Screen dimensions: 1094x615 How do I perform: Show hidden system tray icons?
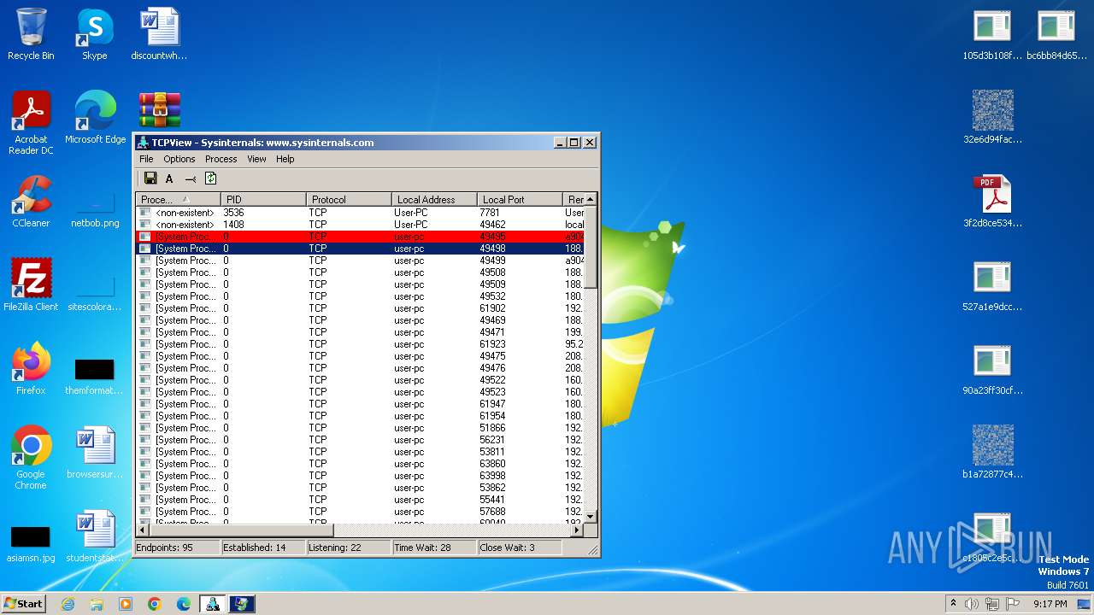point(953,604)
